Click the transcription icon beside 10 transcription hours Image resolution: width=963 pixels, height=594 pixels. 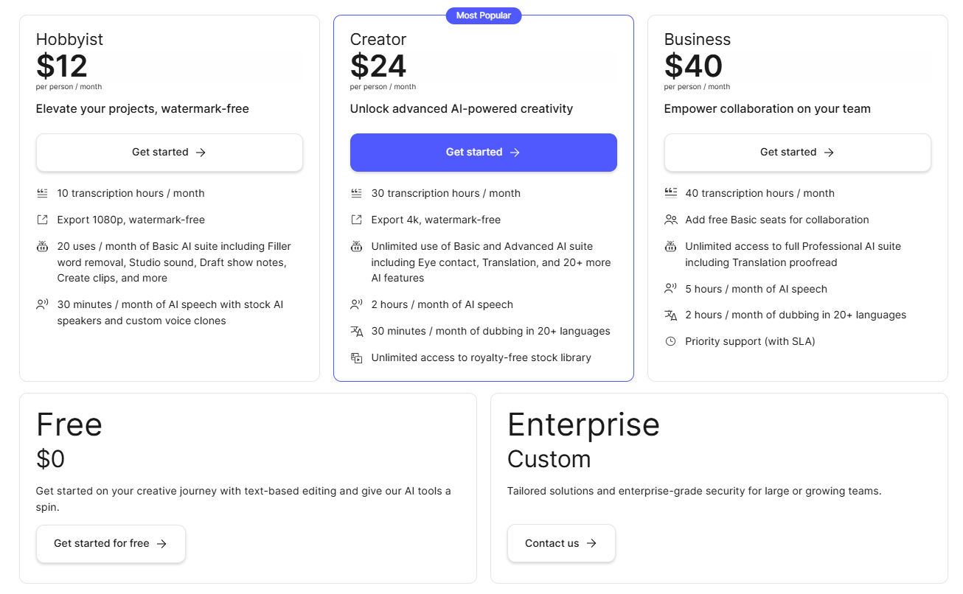[42, 193]
